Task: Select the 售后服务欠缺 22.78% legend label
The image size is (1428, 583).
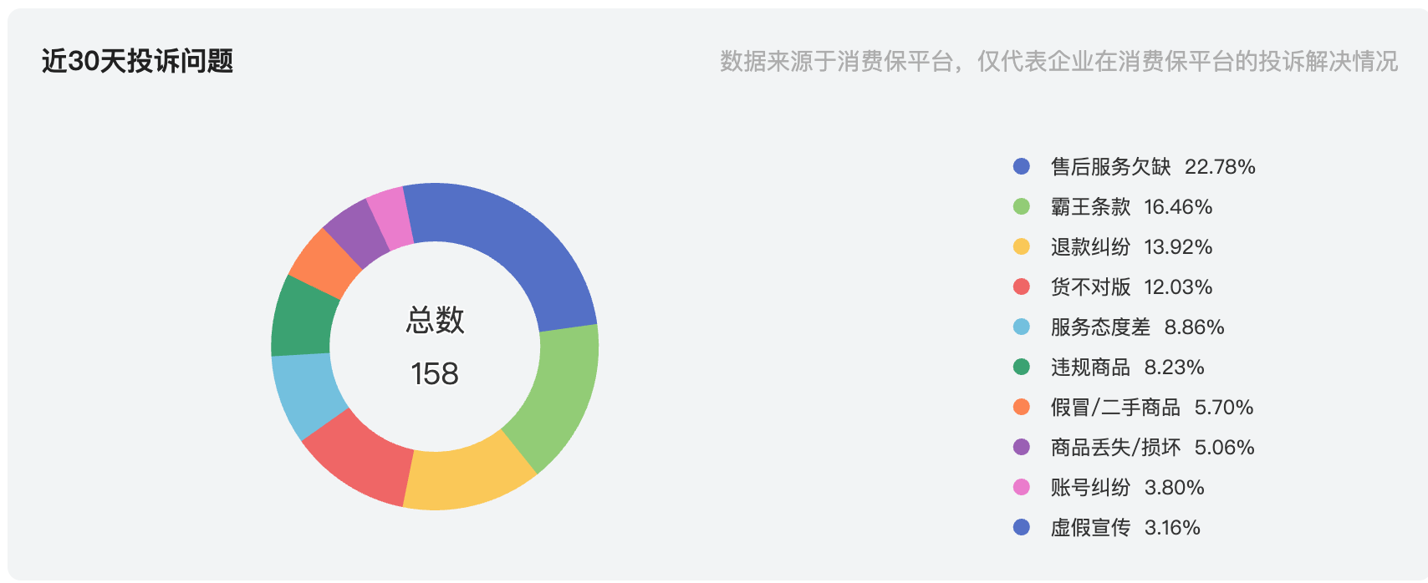Action: (x=1153, y=167)
